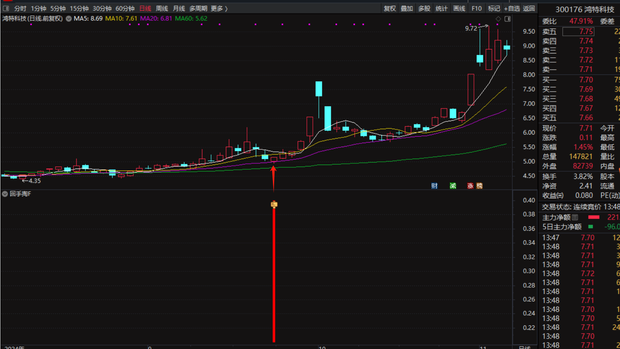The width and height of the screenshot is (620, 349).
Task: Switch to 分时 intraday view
Action: click(x=20, y=8)
